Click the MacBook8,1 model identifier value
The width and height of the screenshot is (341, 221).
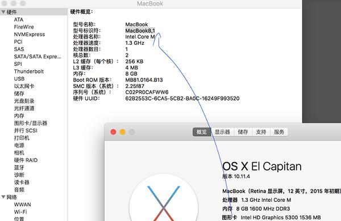point(140,31)
